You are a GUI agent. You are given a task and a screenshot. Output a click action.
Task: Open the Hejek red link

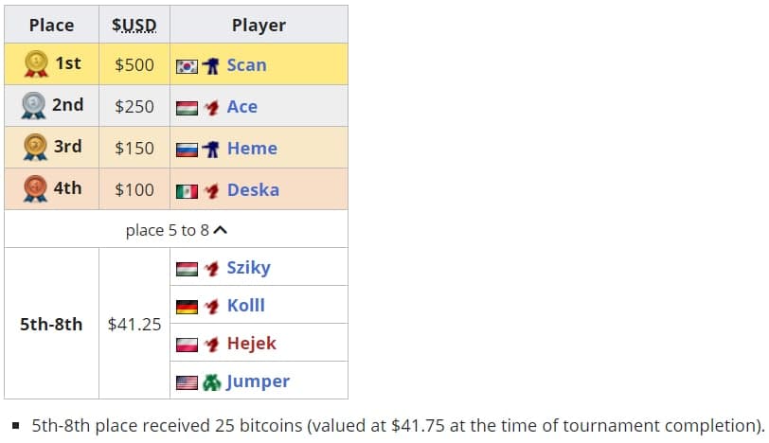pos(252,344)
